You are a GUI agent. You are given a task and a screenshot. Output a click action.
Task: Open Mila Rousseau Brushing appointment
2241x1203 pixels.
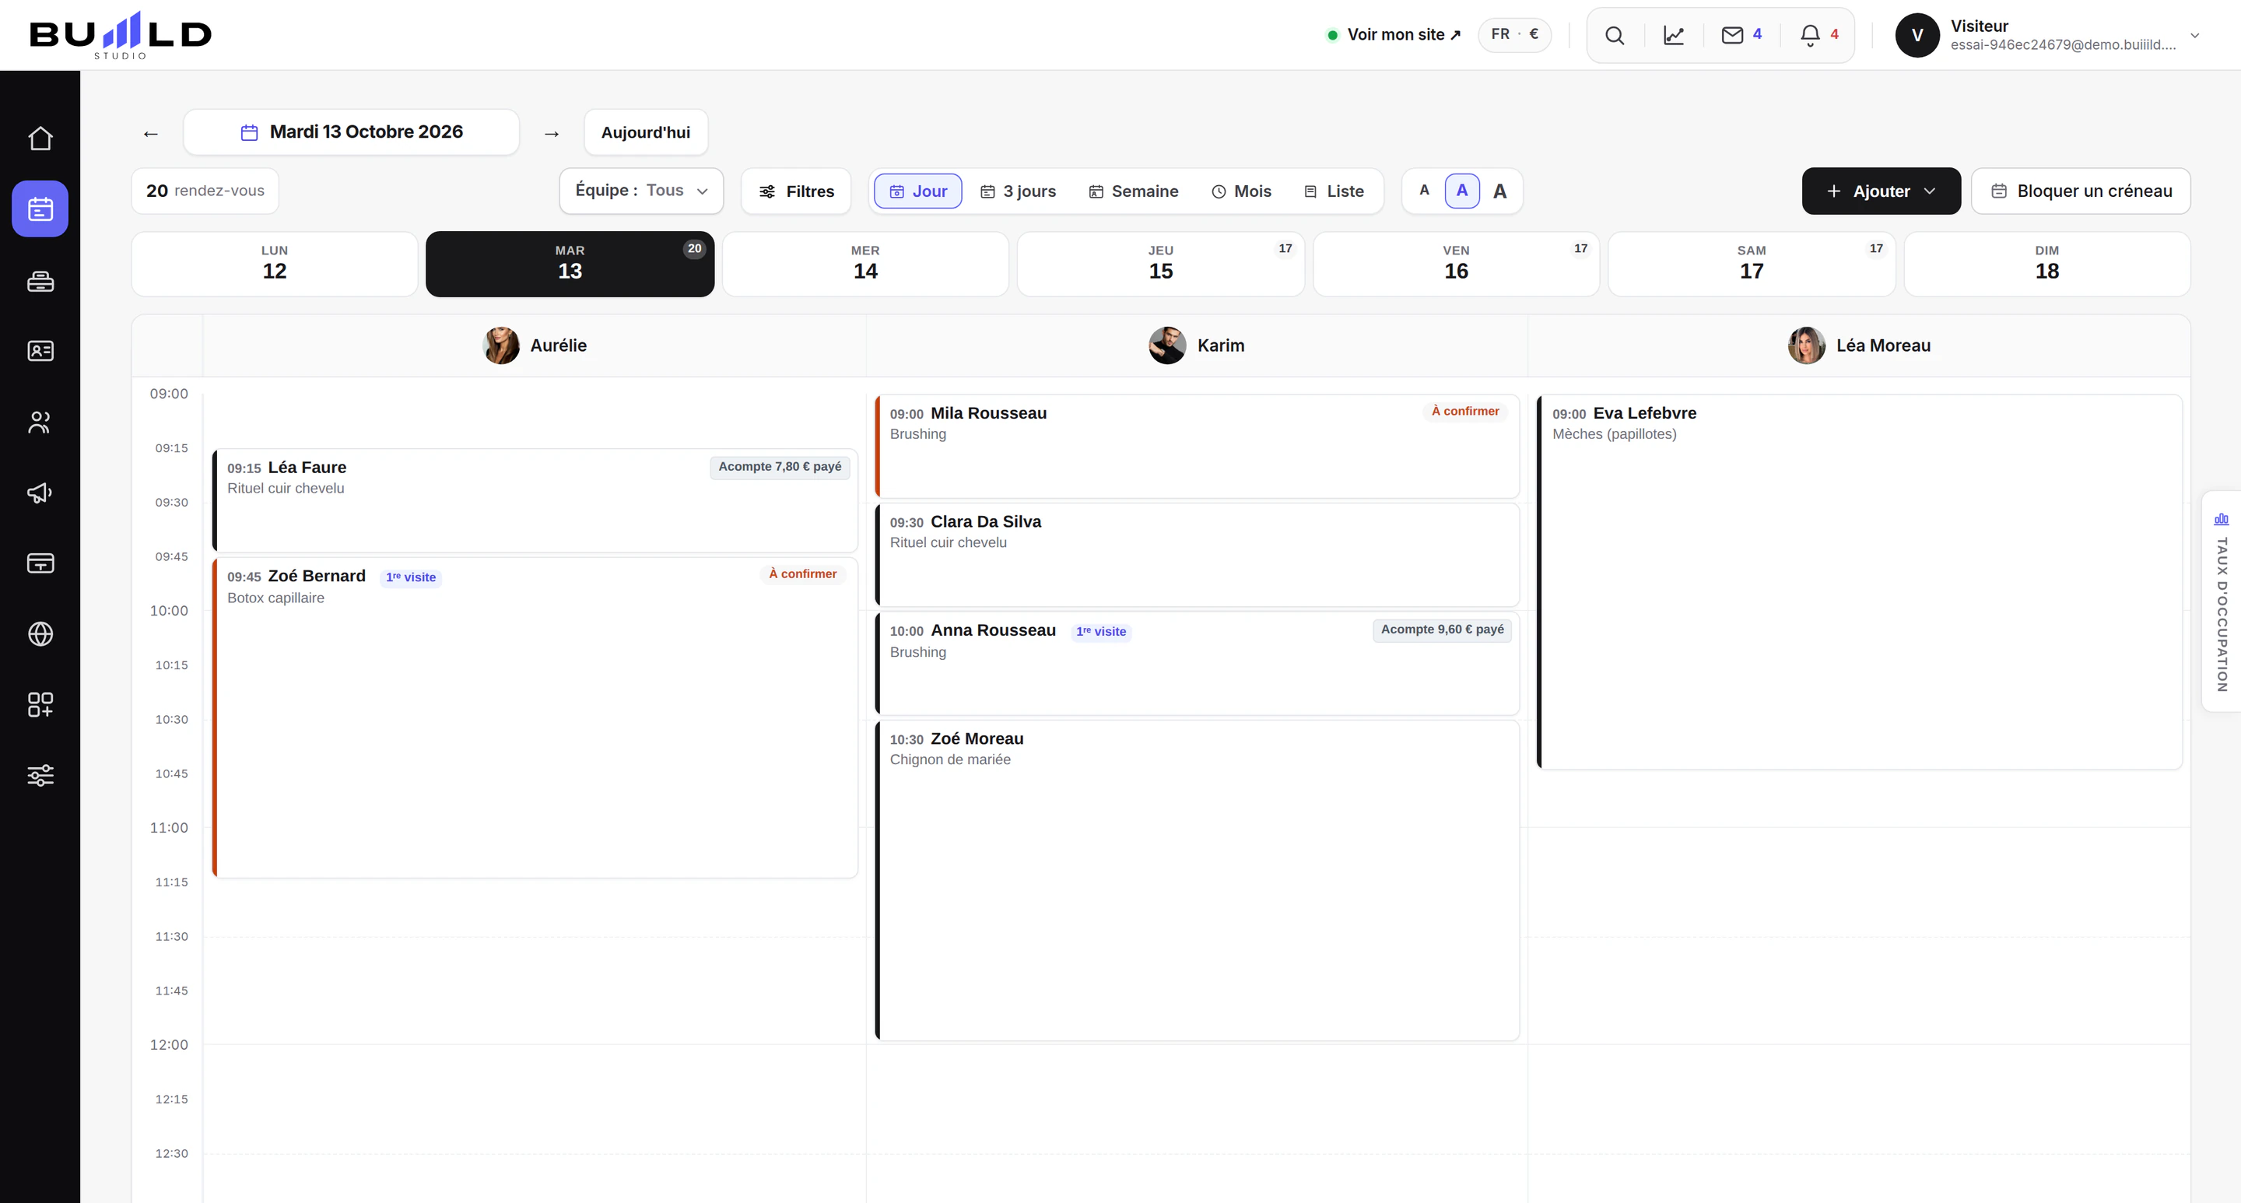[1197, 446]
